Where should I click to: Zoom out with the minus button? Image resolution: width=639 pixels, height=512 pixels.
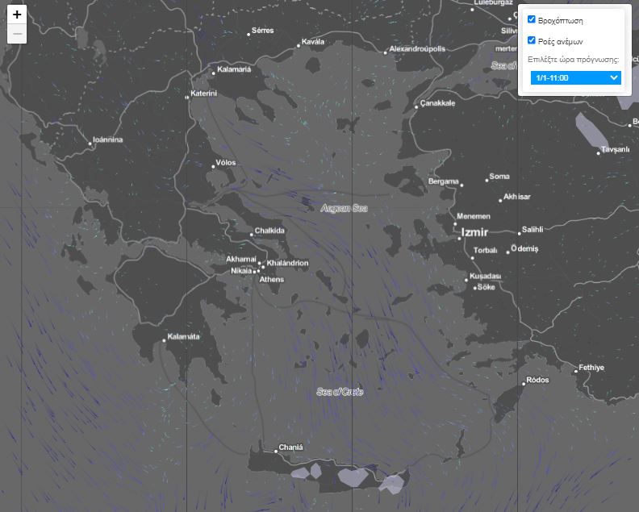point(17,34)
